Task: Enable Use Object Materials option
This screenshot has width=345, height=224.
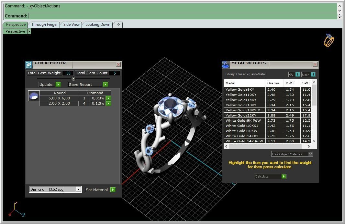Action: pos(310,154)
